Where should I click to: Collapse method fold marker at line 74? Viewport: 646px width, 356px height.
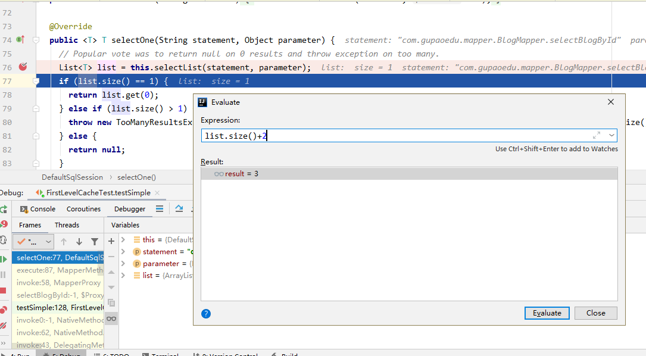36,40
